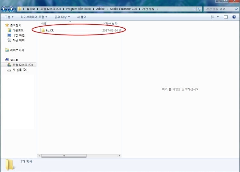Click the 라이브러리 icon
Image resolution: width=240 pixels, height=172 pixels.
pos(7,50)
